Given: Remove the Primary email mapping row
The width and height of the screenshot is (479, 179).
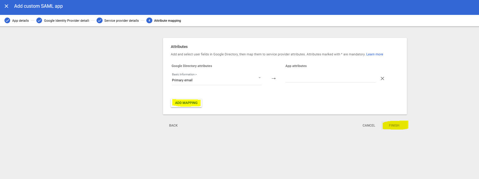Looking at the screenshot, I should 382,79.
